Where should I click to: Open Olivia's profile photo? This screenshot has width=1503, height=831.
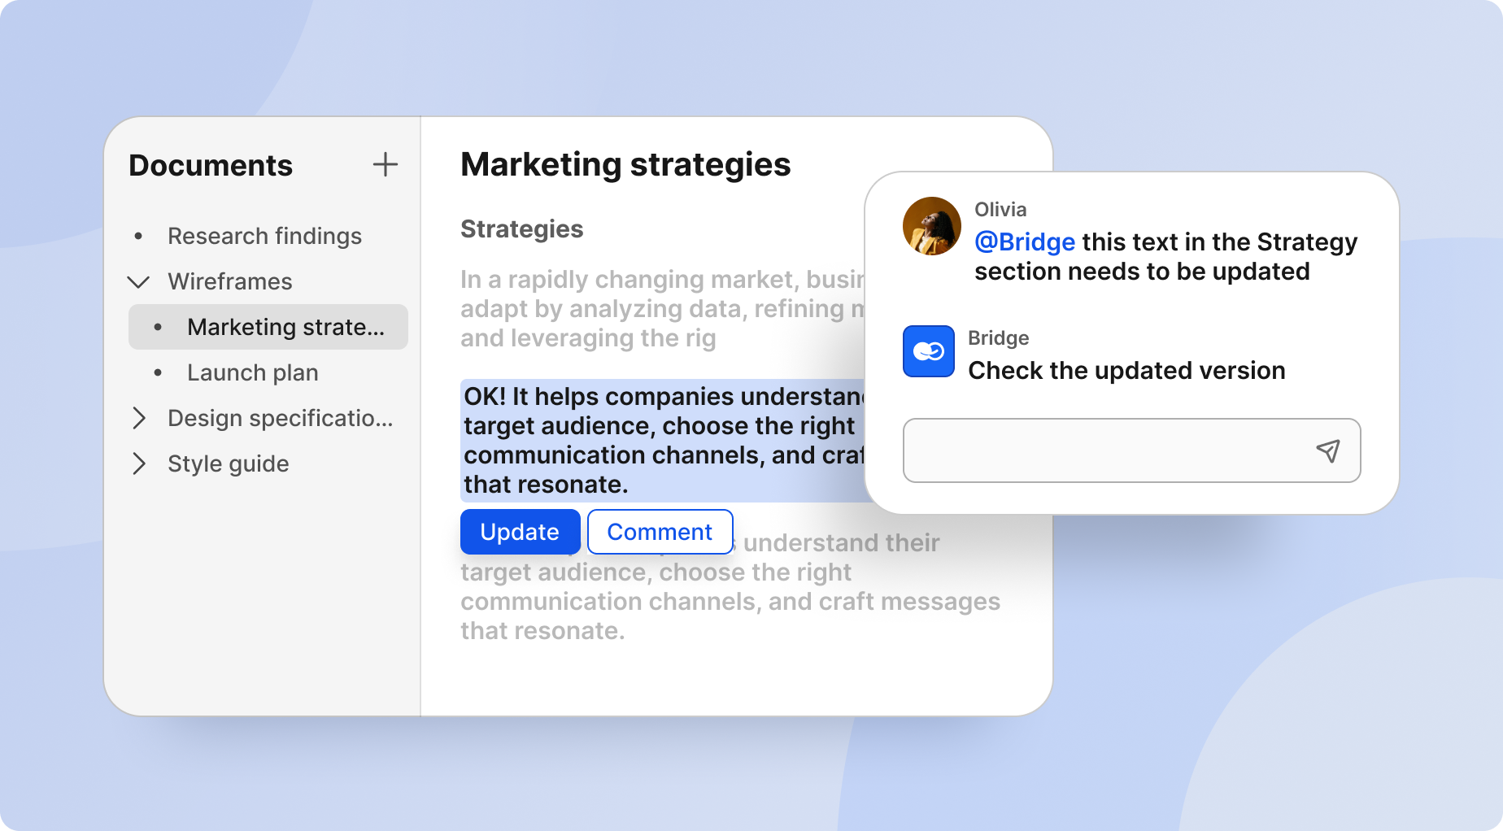932,226
